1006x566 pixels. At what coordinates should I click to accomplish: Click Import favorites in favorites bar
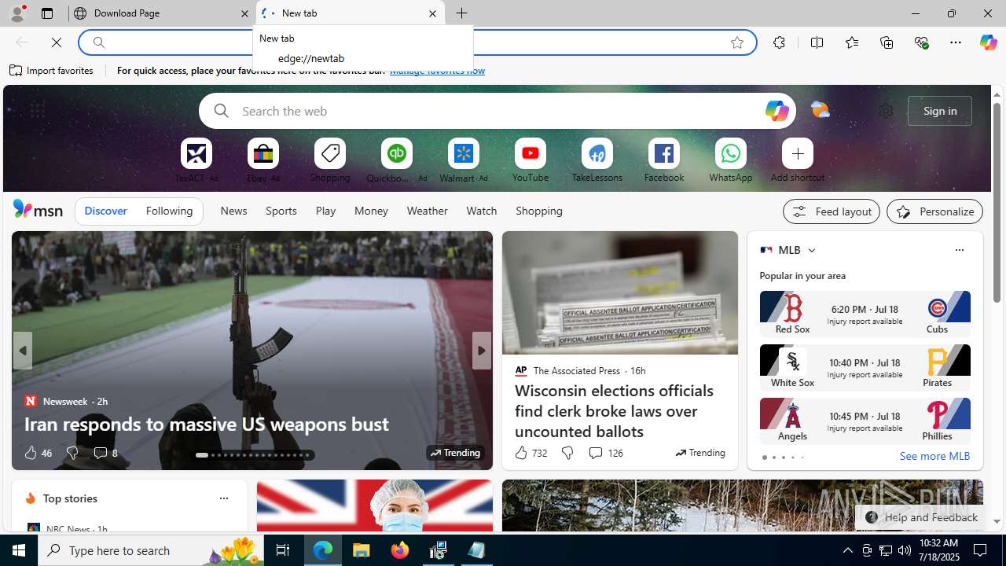(52, 71)
